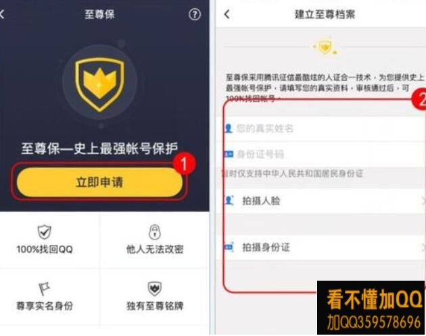Tap the help question mark icon
This screenshot has width=426, height=336.
point(195,14)
